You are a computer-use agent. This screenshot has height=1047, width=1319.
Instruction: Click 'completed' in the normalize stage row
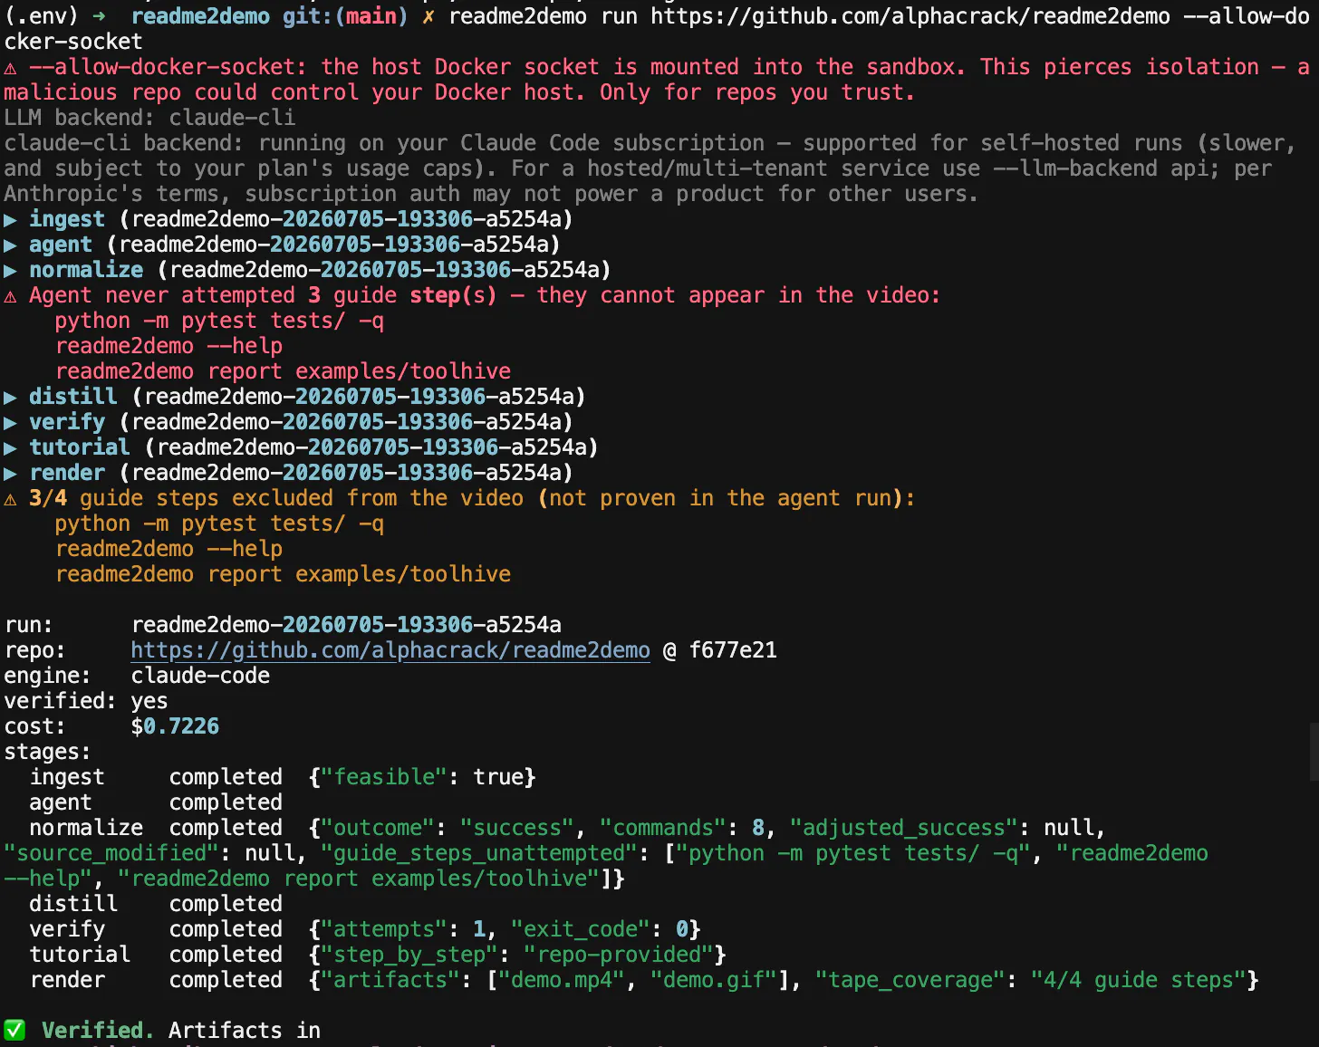(226, 828)
